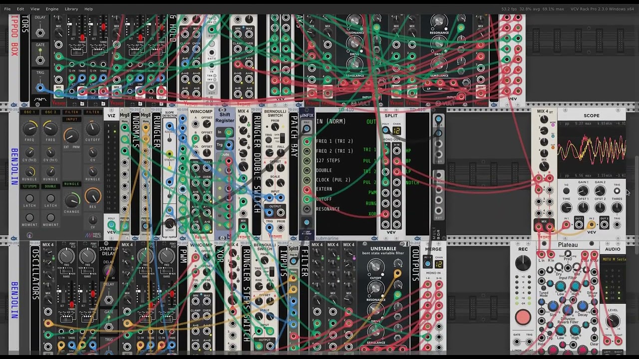Click Plateau R Out jack
639x359 pixels.
(x=594, y=254)
